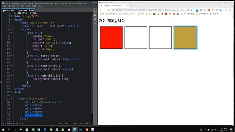
Task: Open the Photoshop & Codin bookmark folder
Action: pos(127,14)
